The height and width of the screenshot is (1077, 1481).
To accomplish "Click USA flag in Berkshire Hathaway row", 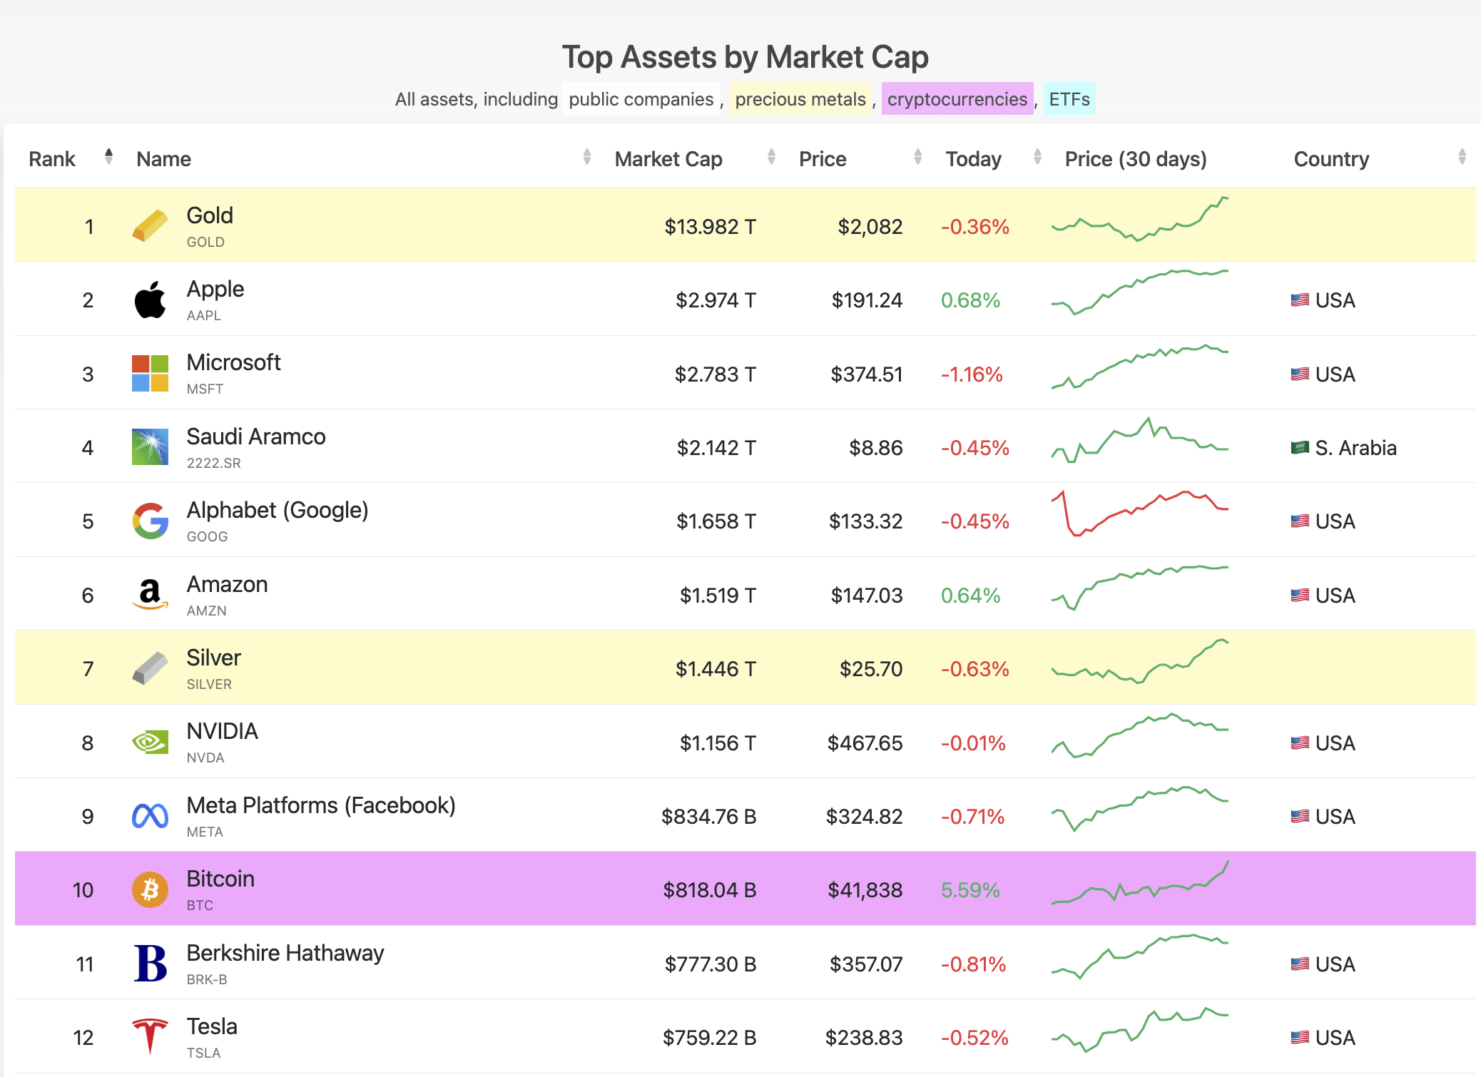I will pyautogui.click(x=1300, y=964).
